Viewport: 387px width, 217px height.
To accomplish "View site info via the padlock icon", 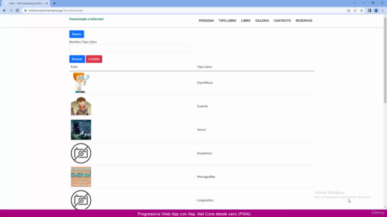I will point(25,11).
